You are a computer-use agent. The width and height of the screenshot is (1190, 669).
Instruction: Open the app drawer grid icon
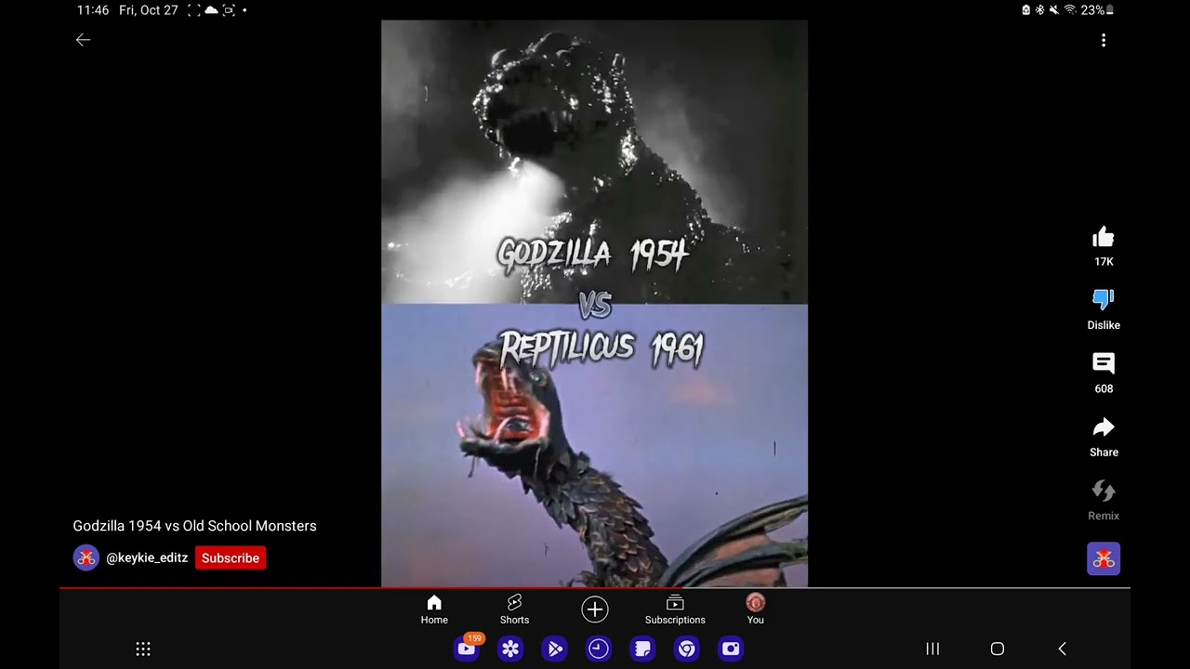click(x=143, y=649)
